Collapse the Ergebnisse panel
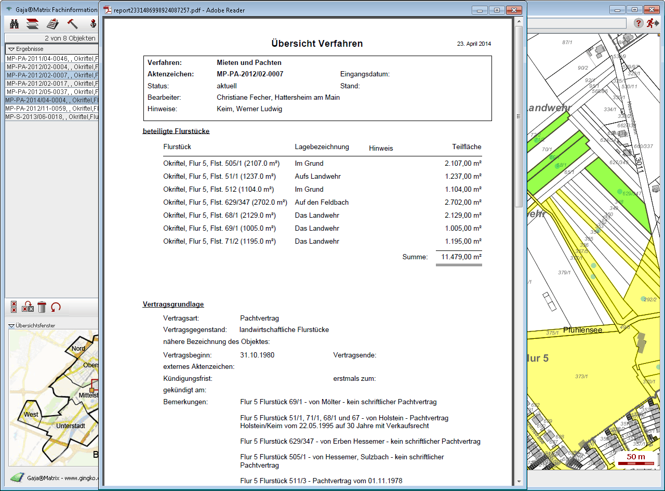The image size is (665, 491). [11, 49]
